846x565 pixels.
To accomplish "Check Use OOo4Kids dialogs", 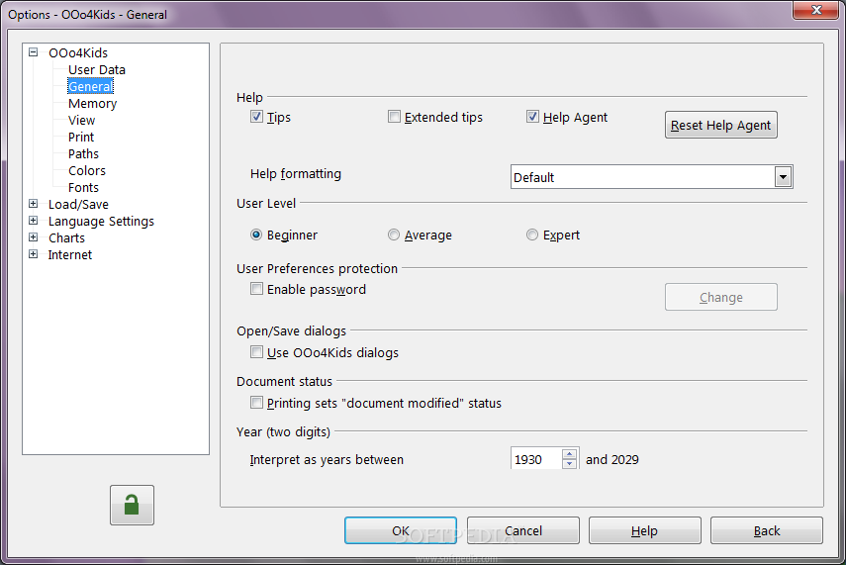I will point(257,352).
